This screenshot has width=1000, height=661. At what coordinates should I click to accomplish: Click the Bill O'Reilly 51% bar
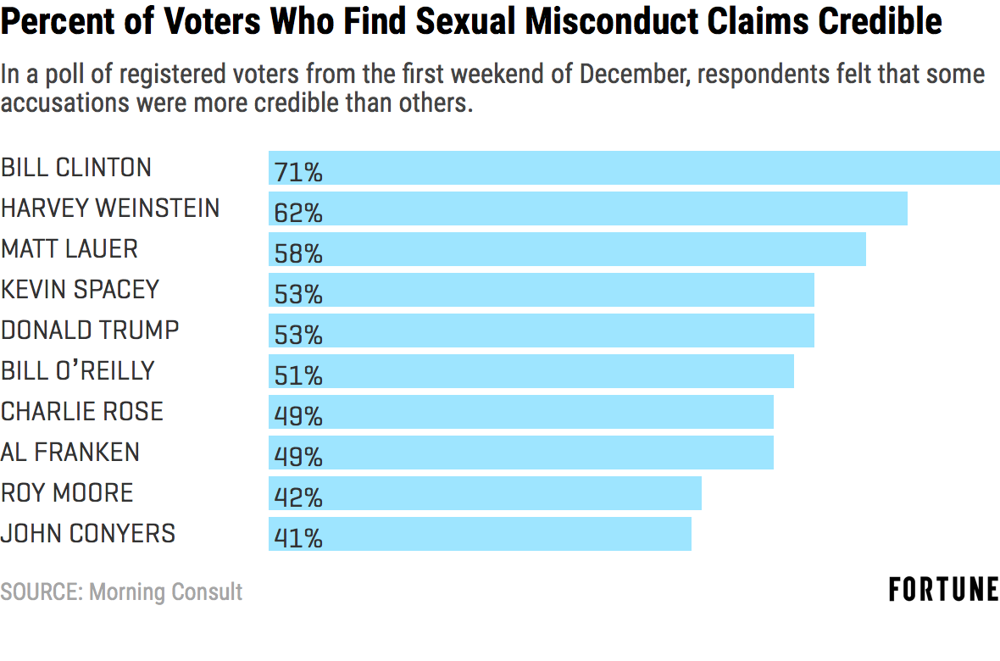(x=531, y=371)
